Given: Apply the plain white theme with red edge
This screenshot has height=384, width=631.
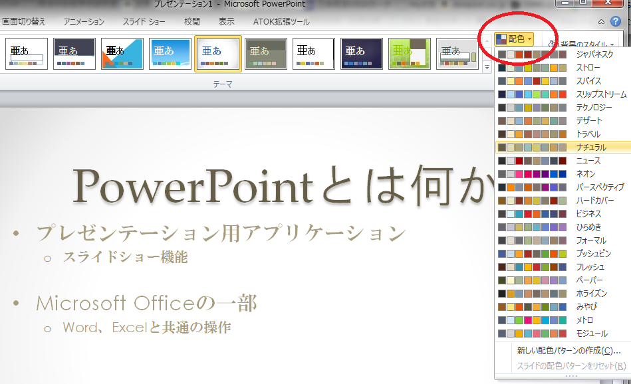Looking at the screenshot, I should click(x=314, y=54).
